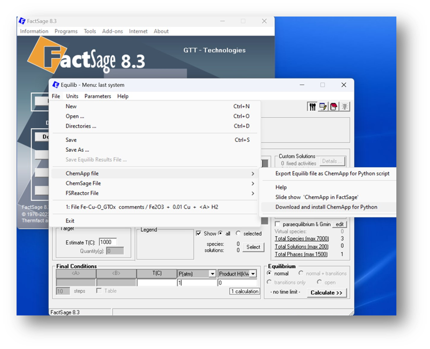Screen dimensions: 430x349
Task: Open recent file Fe-Cu-O_GTOx entry
Action: coord(154,207)
